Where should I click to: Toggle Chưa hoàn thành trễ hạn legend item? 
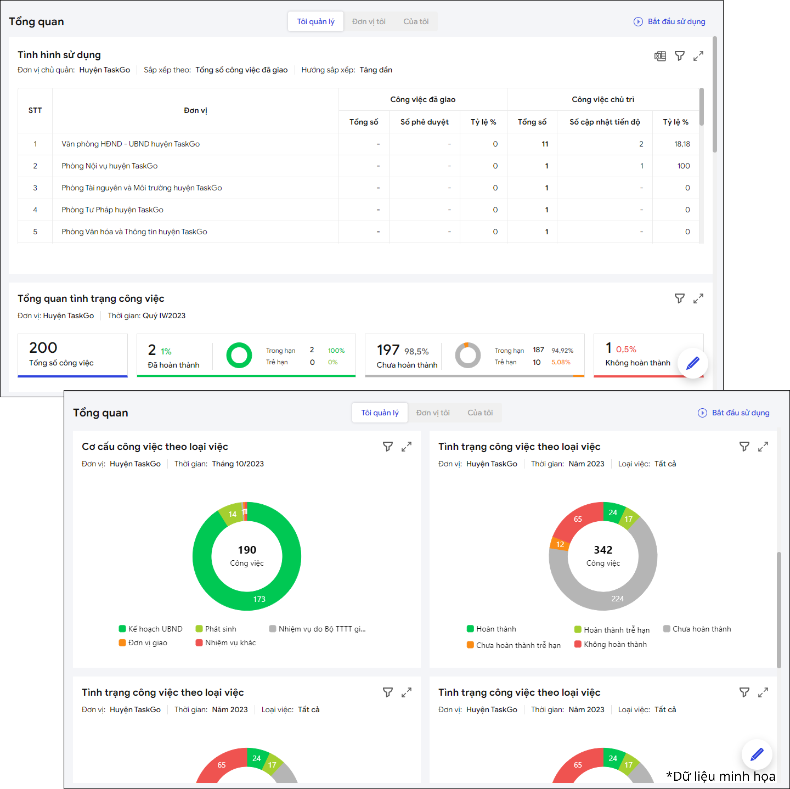pyautogui.click(x=514, y=645)
